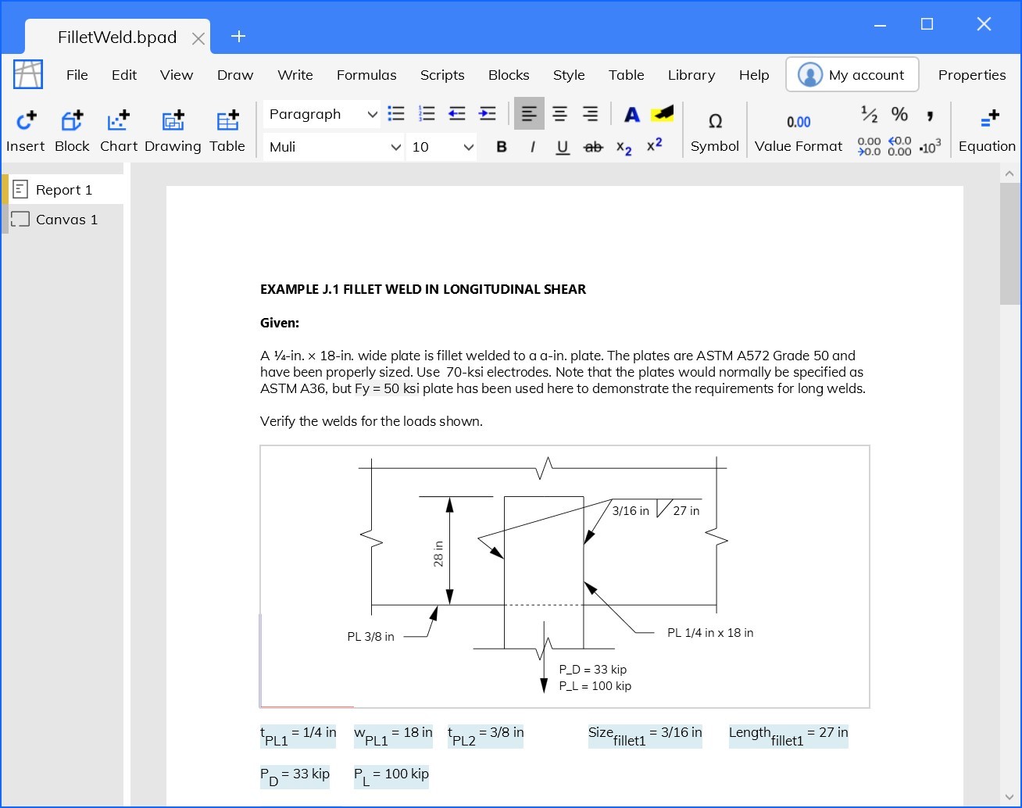
Task: Add a new Block
Action: (72, 120)
